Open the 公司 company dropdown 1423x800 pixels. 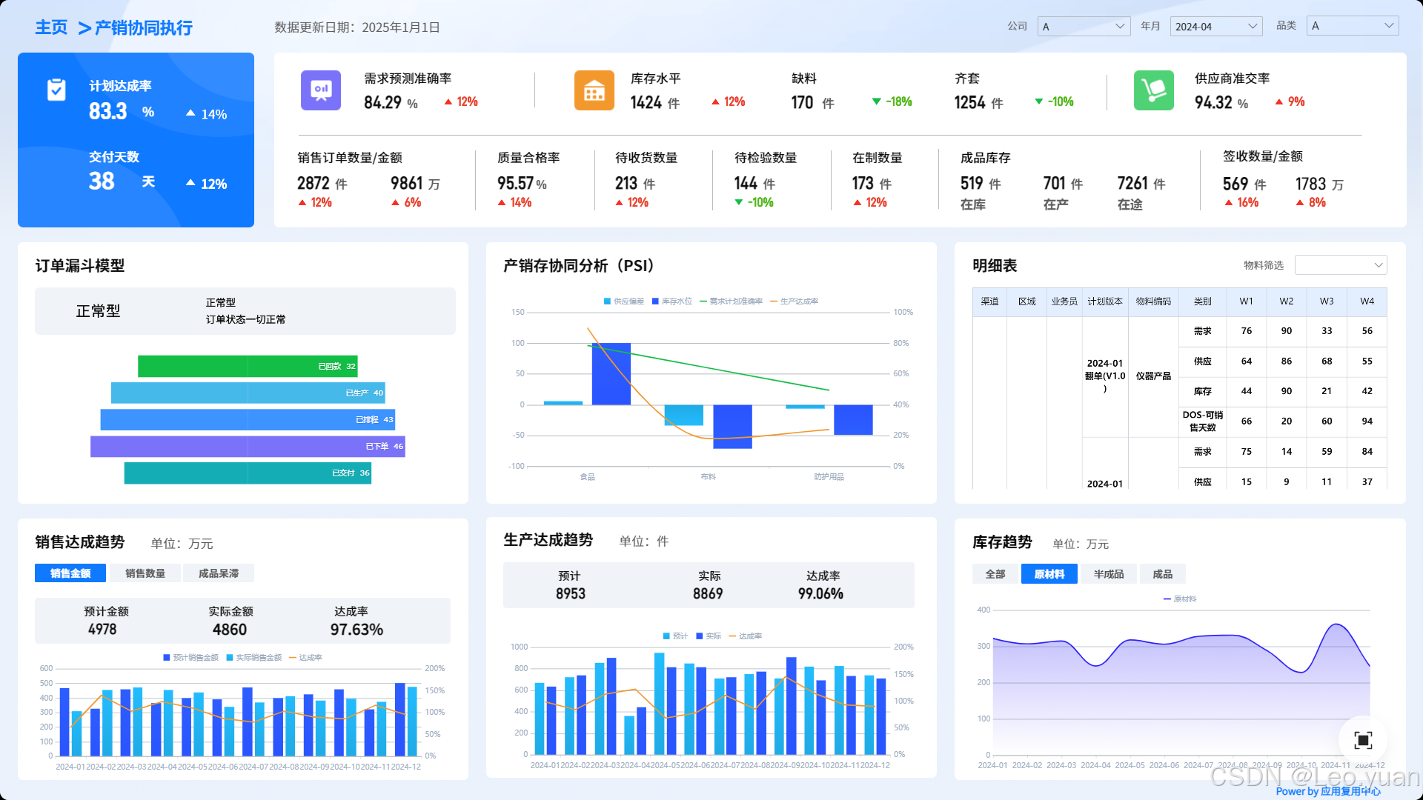pos(1084,27)
